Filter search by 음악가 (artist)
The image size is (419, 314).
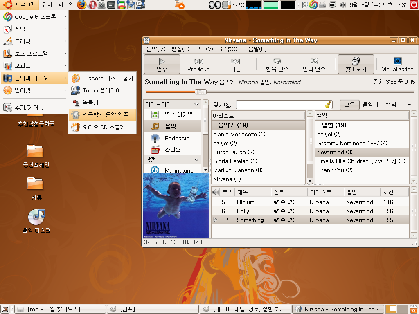point(370,105)
